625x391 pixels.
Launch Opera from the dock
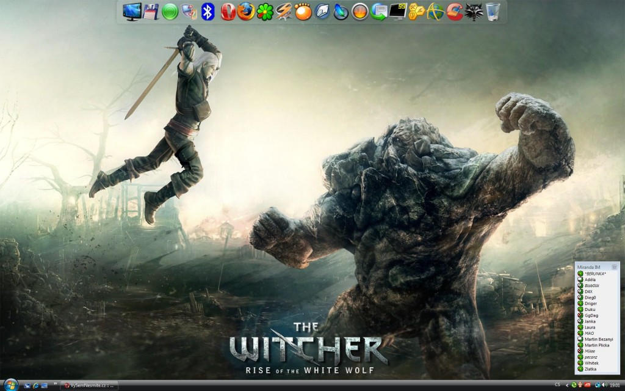pyautogui.click(x=228, y=12)
